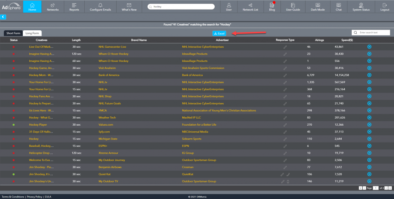This screenshot has height=199, width=394.
Task: Click the red status dot for Hockey Mom
Action: tap(13, 75)
